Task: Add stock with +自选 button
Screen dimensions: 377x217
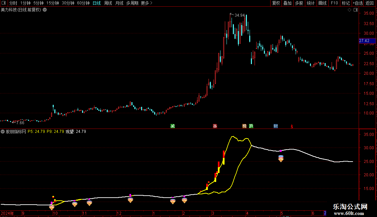Action: [358, 3]
